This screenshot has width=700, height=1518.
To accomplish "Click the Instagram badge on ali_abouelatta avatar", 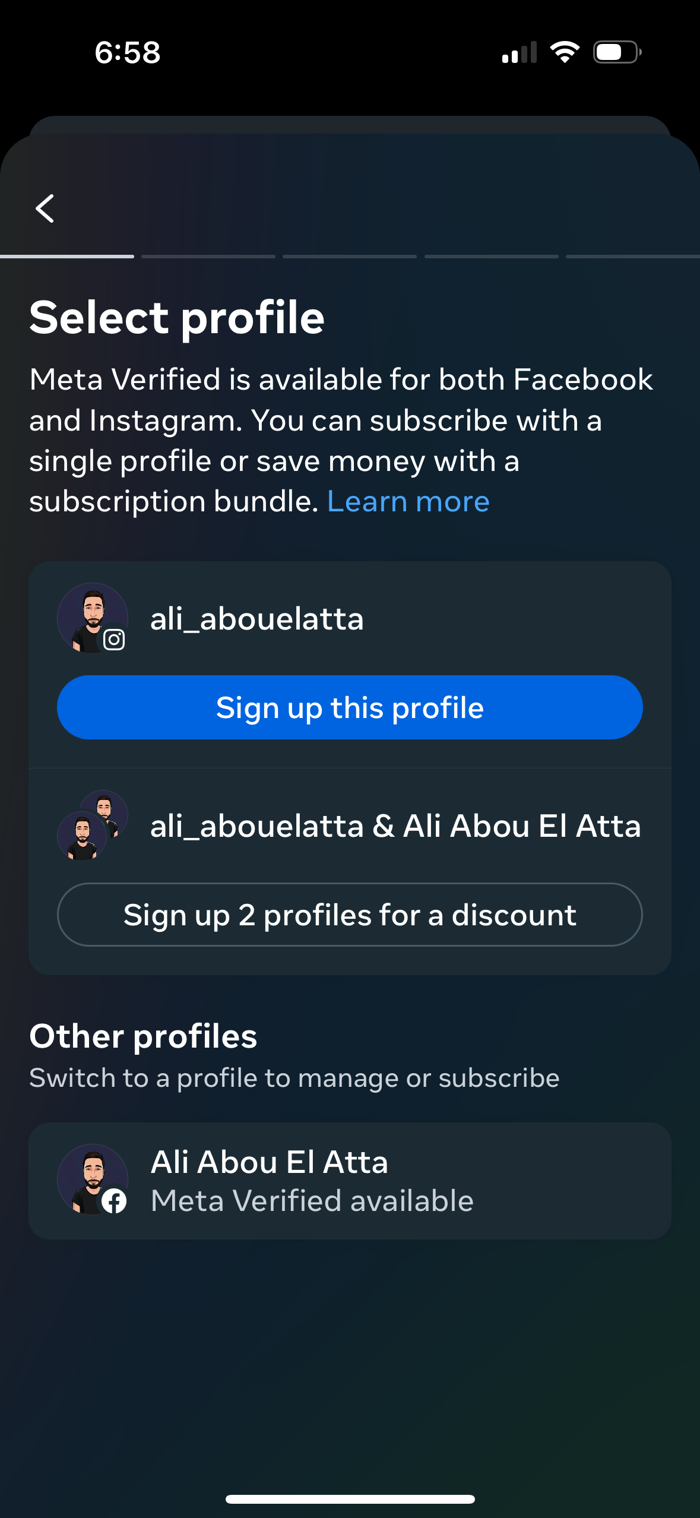I will click(x=114, y=640).
